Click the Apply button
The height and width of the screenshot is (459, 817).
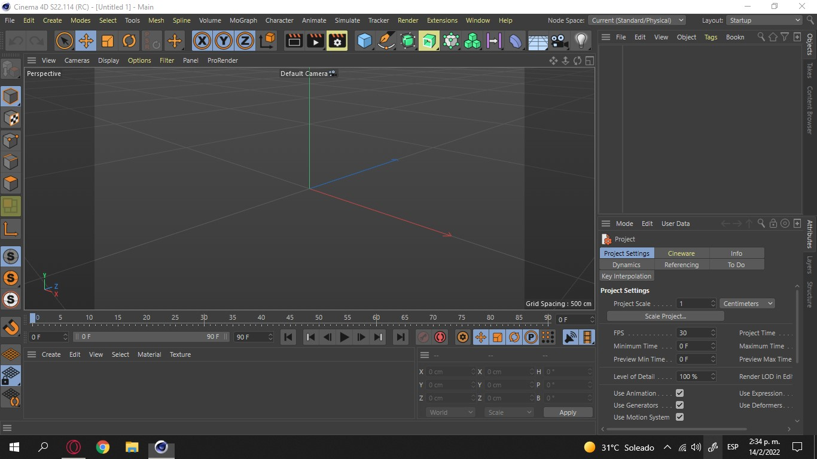(x=568, y=412)
